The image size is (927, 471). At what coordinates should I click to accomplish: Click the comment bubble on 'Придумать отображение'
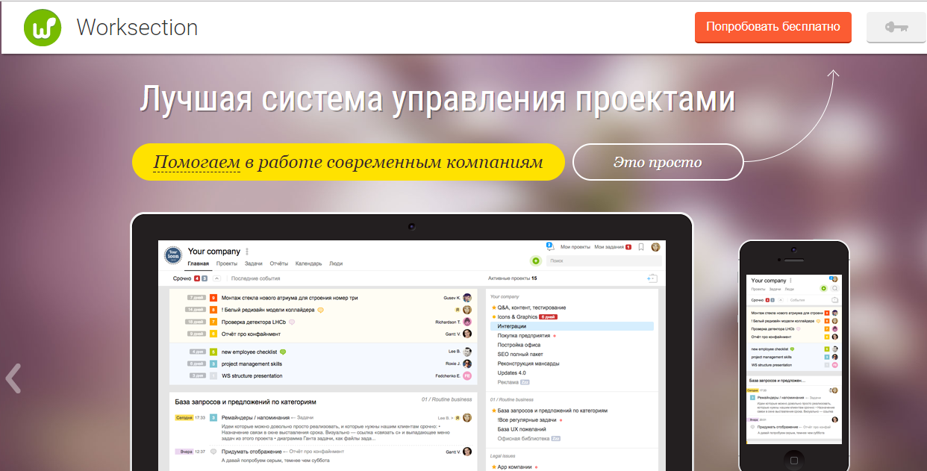[x=213, y=452]
